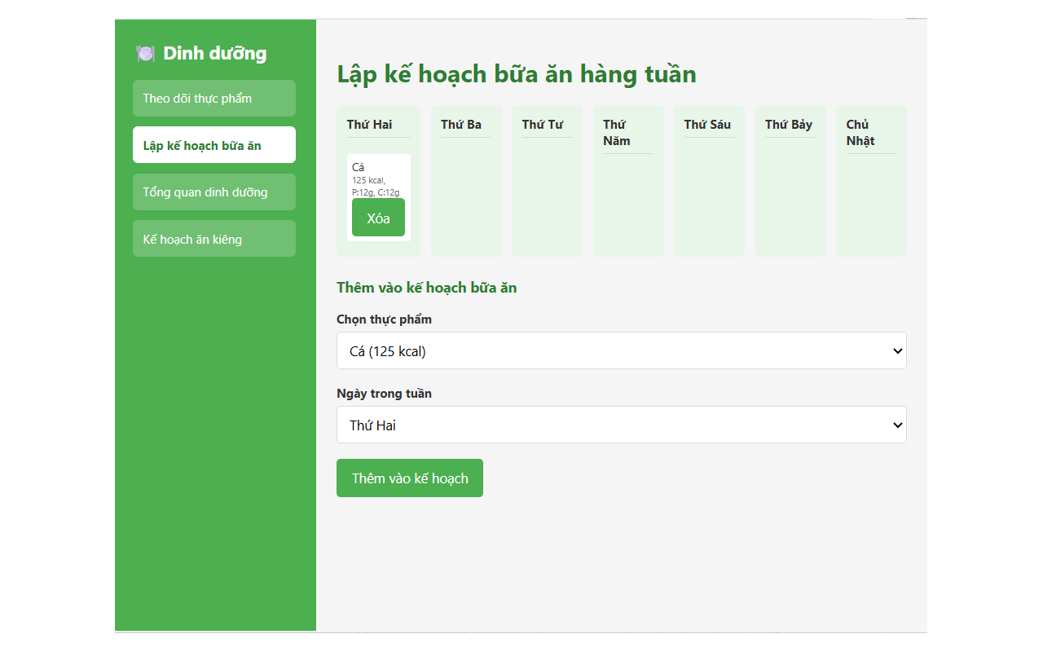The image size is (1043, 652).
Task: Click Thêm vào kế hoạch button
Action: pos(410,478)
